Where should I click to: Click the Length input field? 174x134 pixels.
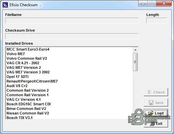pos(156,21)
